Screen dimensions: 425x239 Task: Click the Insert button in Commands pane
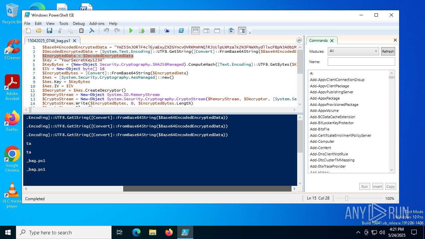coord(378,187)
